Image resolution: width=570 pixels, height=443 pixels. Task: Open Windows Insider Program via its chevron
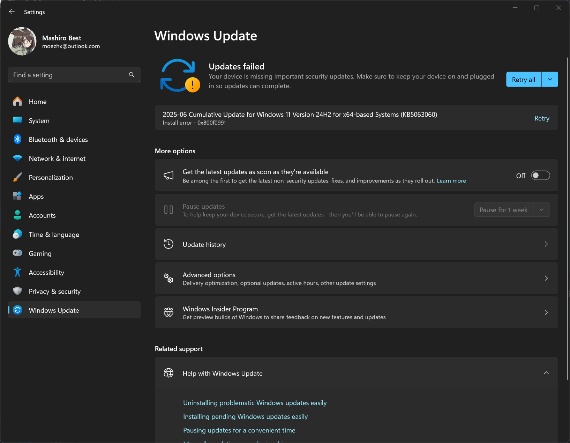point(546,312)
